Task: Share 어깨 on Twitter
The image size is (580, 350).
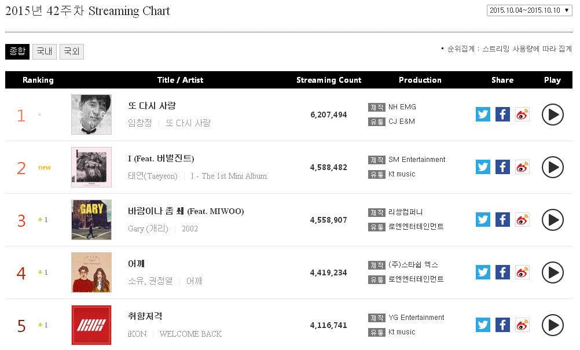Action: click(483, 272)
